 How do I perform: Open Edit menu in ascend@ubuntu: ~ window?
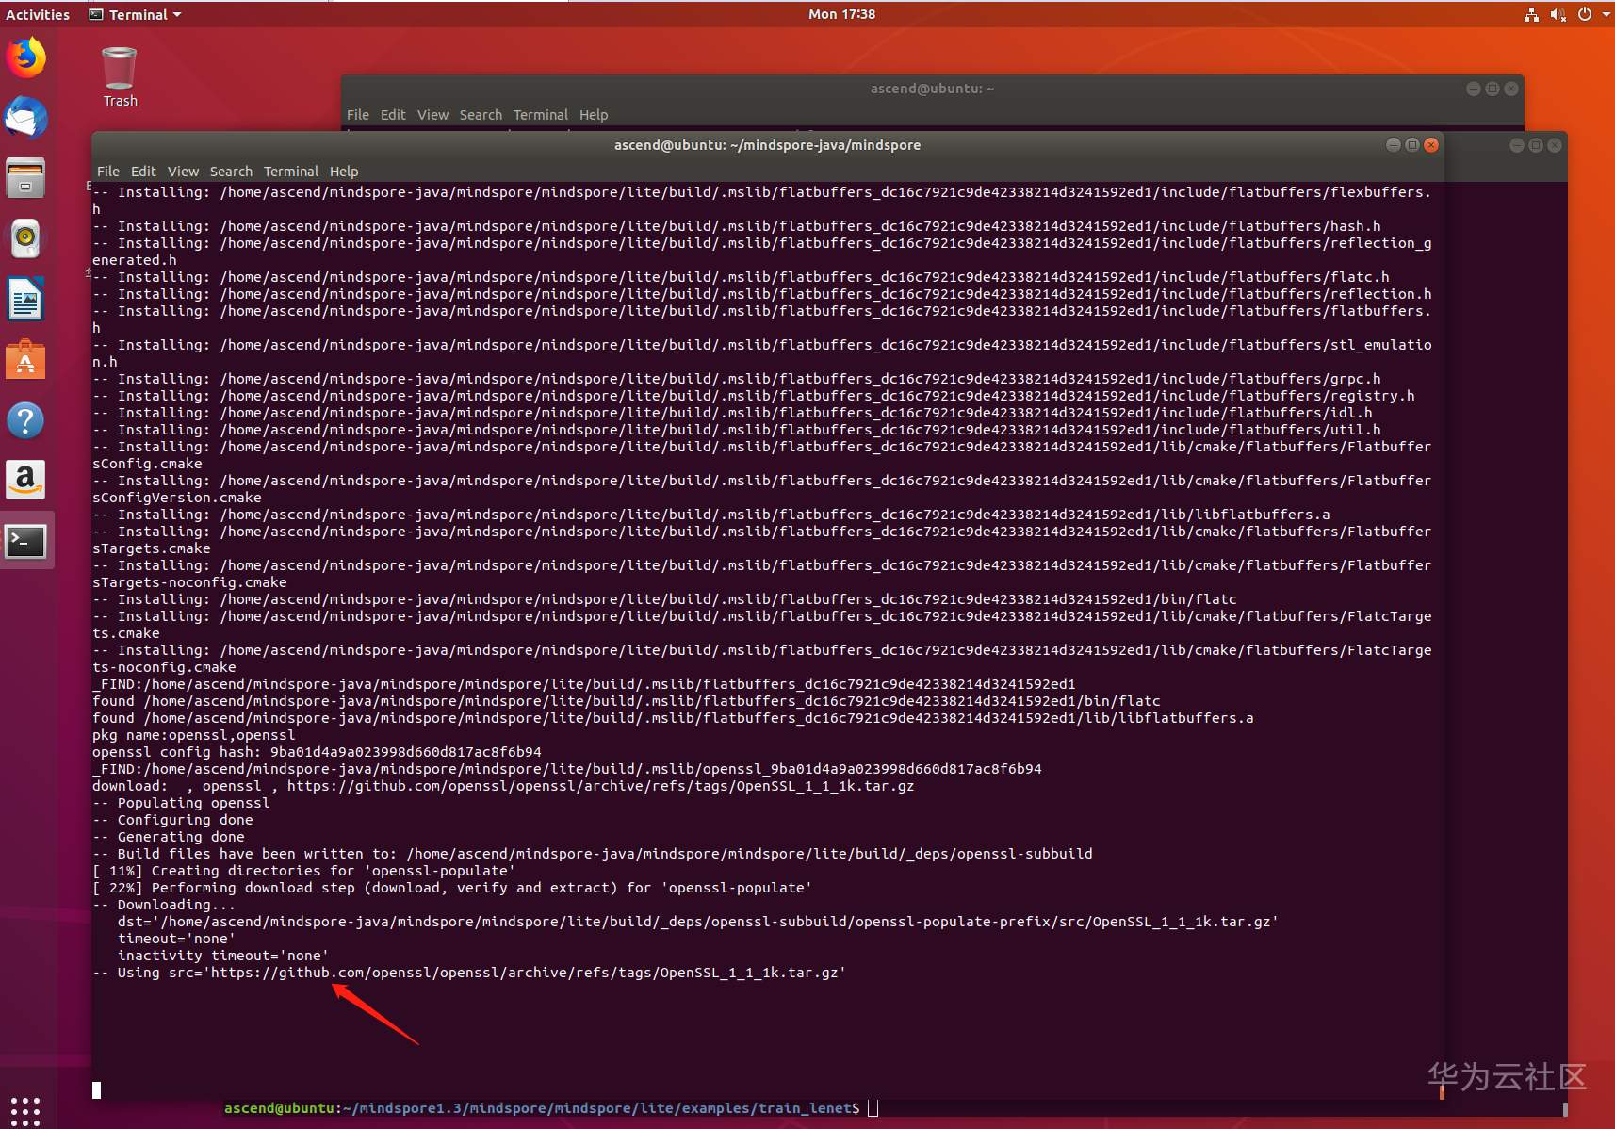[x=393, y=115]
